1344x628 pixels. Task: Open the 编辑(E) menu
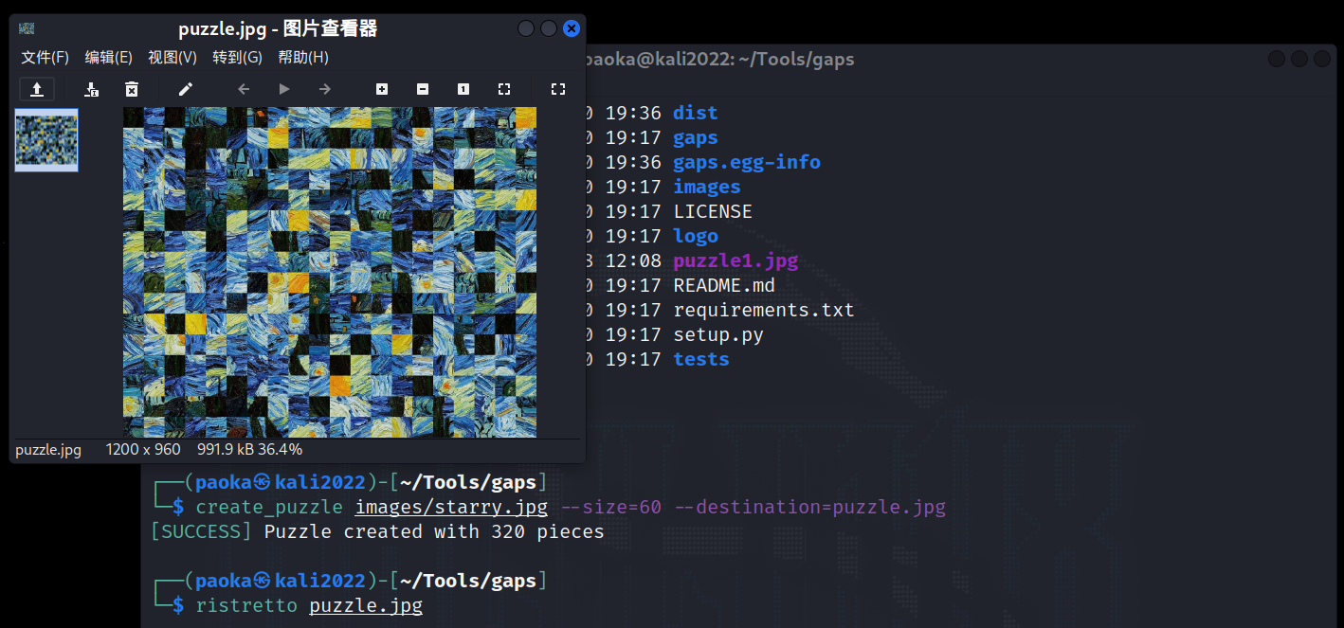click(x=109, y=58)
